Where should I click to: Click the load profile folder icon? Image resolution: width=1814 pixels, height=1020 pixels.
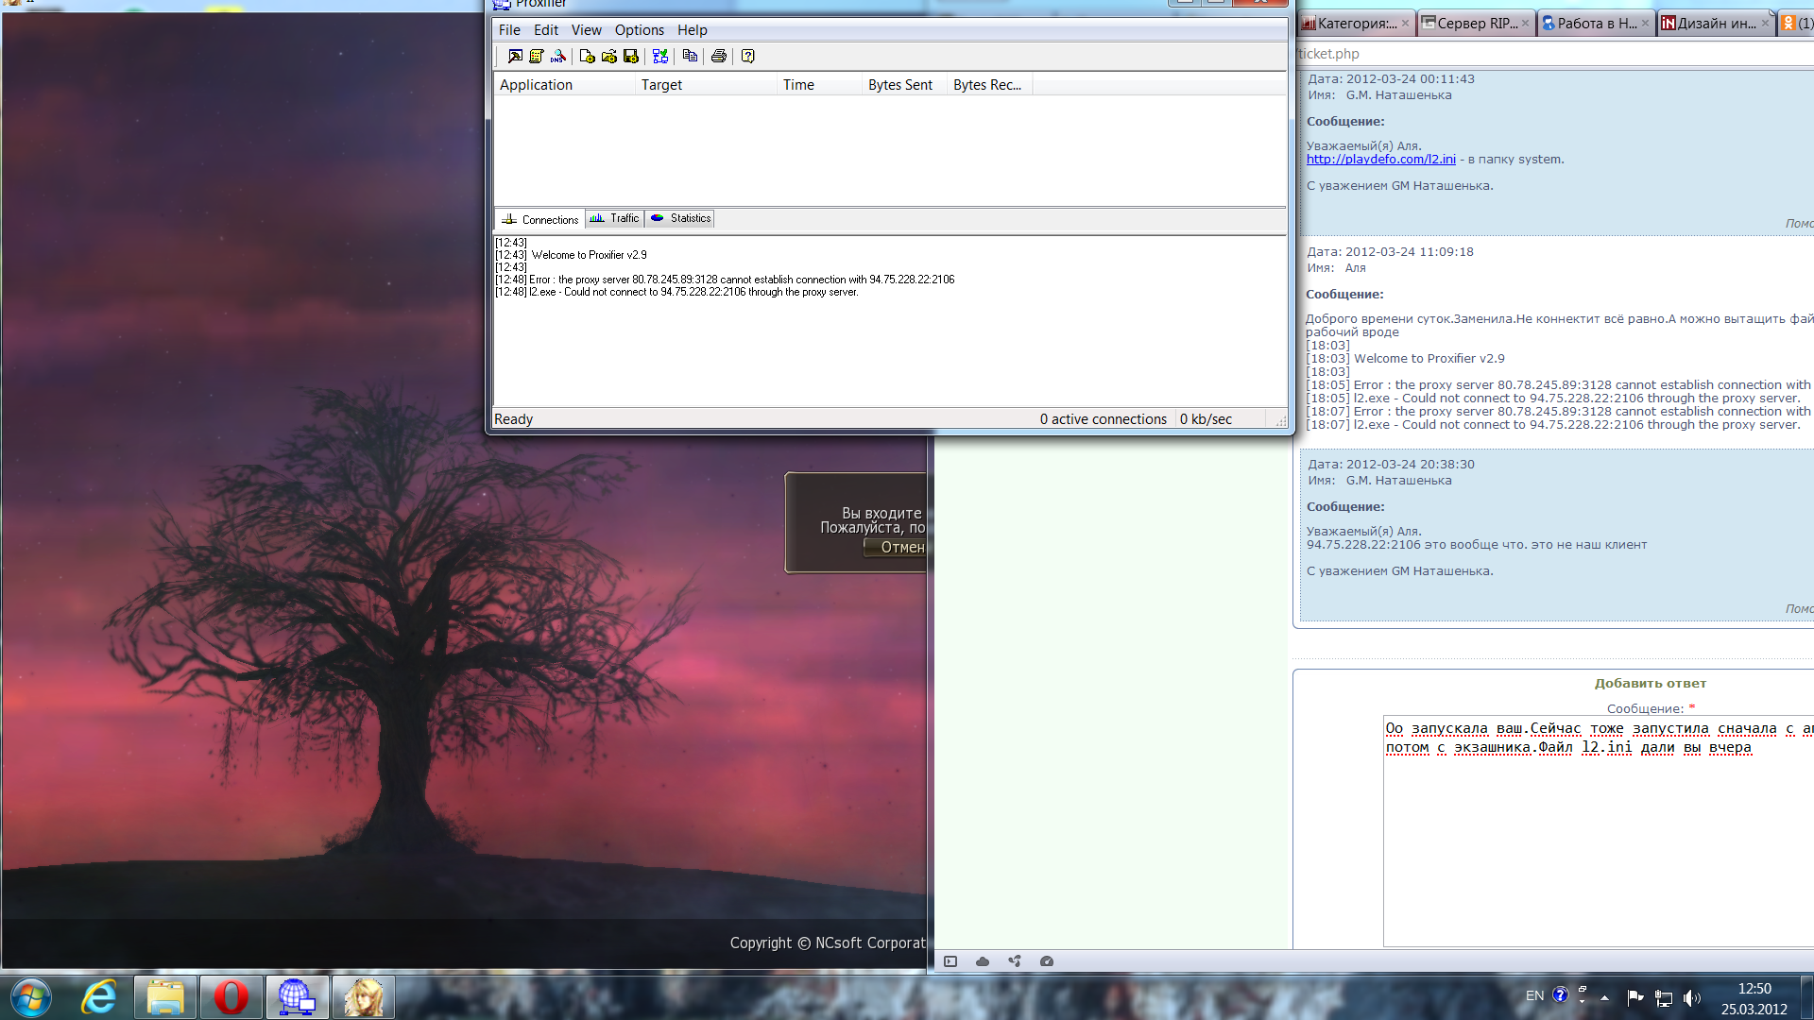pos(608,57)
